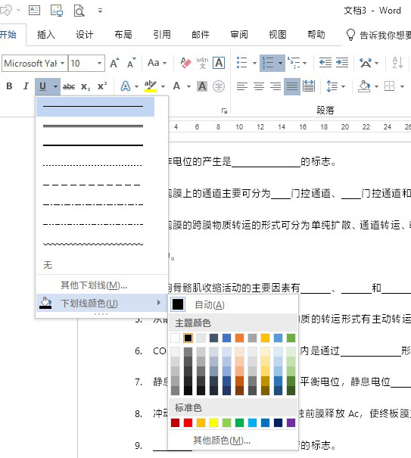Open Customize Quick Access Toolbar dropdown
Screen dimensions: 411x458
100,11
